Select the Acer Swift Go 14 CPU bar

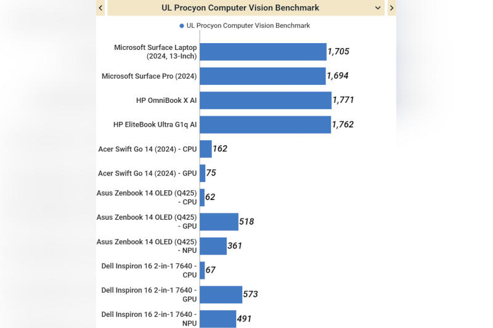(x=206, y=149)
